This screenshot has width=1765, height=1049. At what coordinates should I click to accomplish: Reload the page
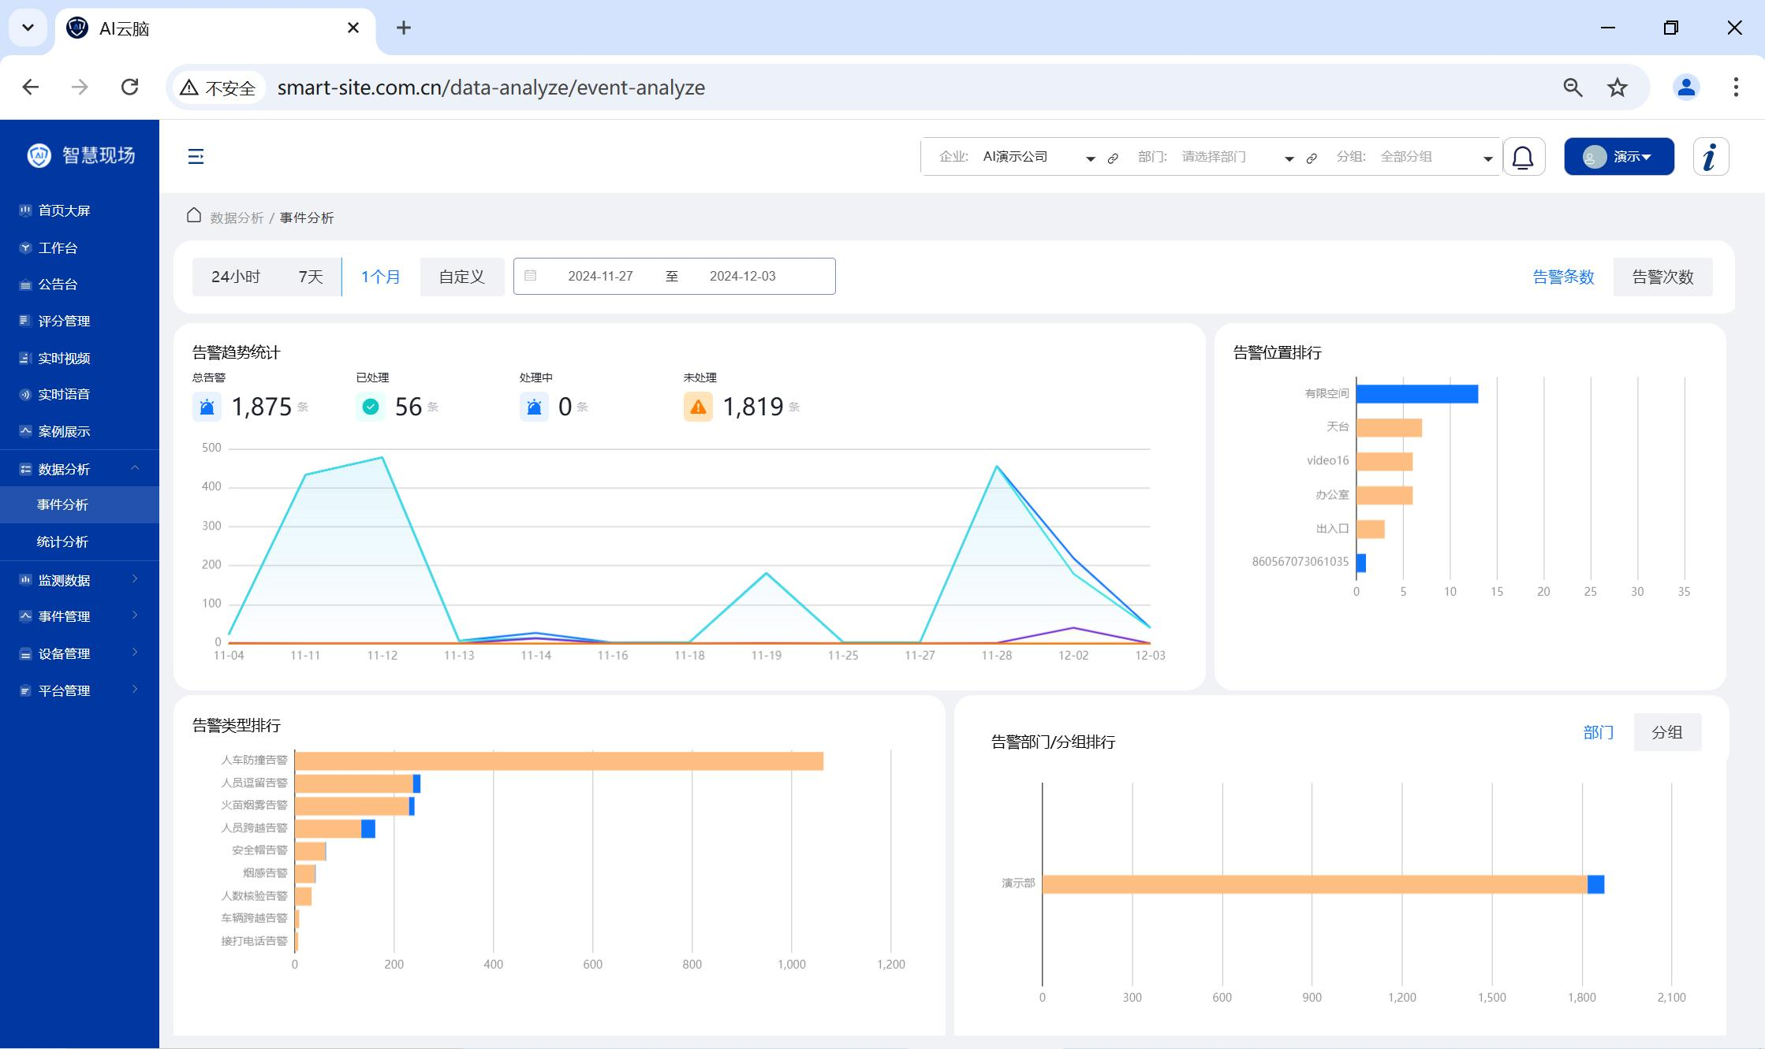(x=130, y=87)
